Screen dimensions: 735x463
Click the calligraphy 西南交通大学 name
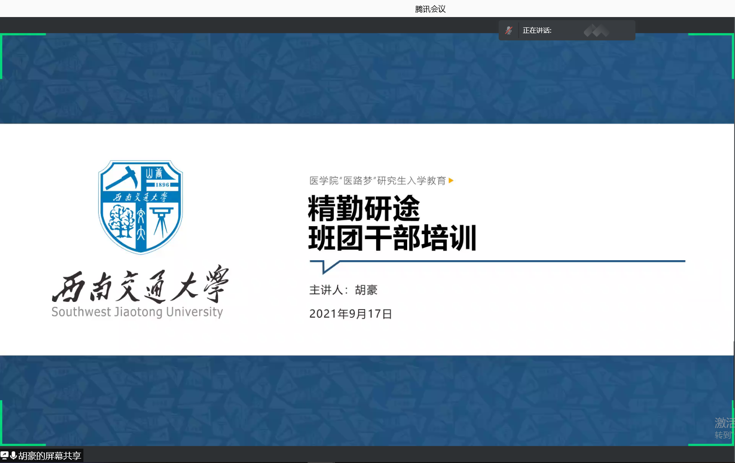140,285
